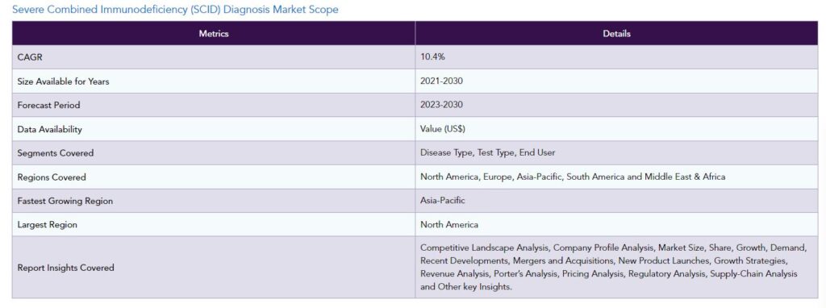Select the Regions Covered cell
Viewport: 826px width, 308px height.
coord(213,177)
